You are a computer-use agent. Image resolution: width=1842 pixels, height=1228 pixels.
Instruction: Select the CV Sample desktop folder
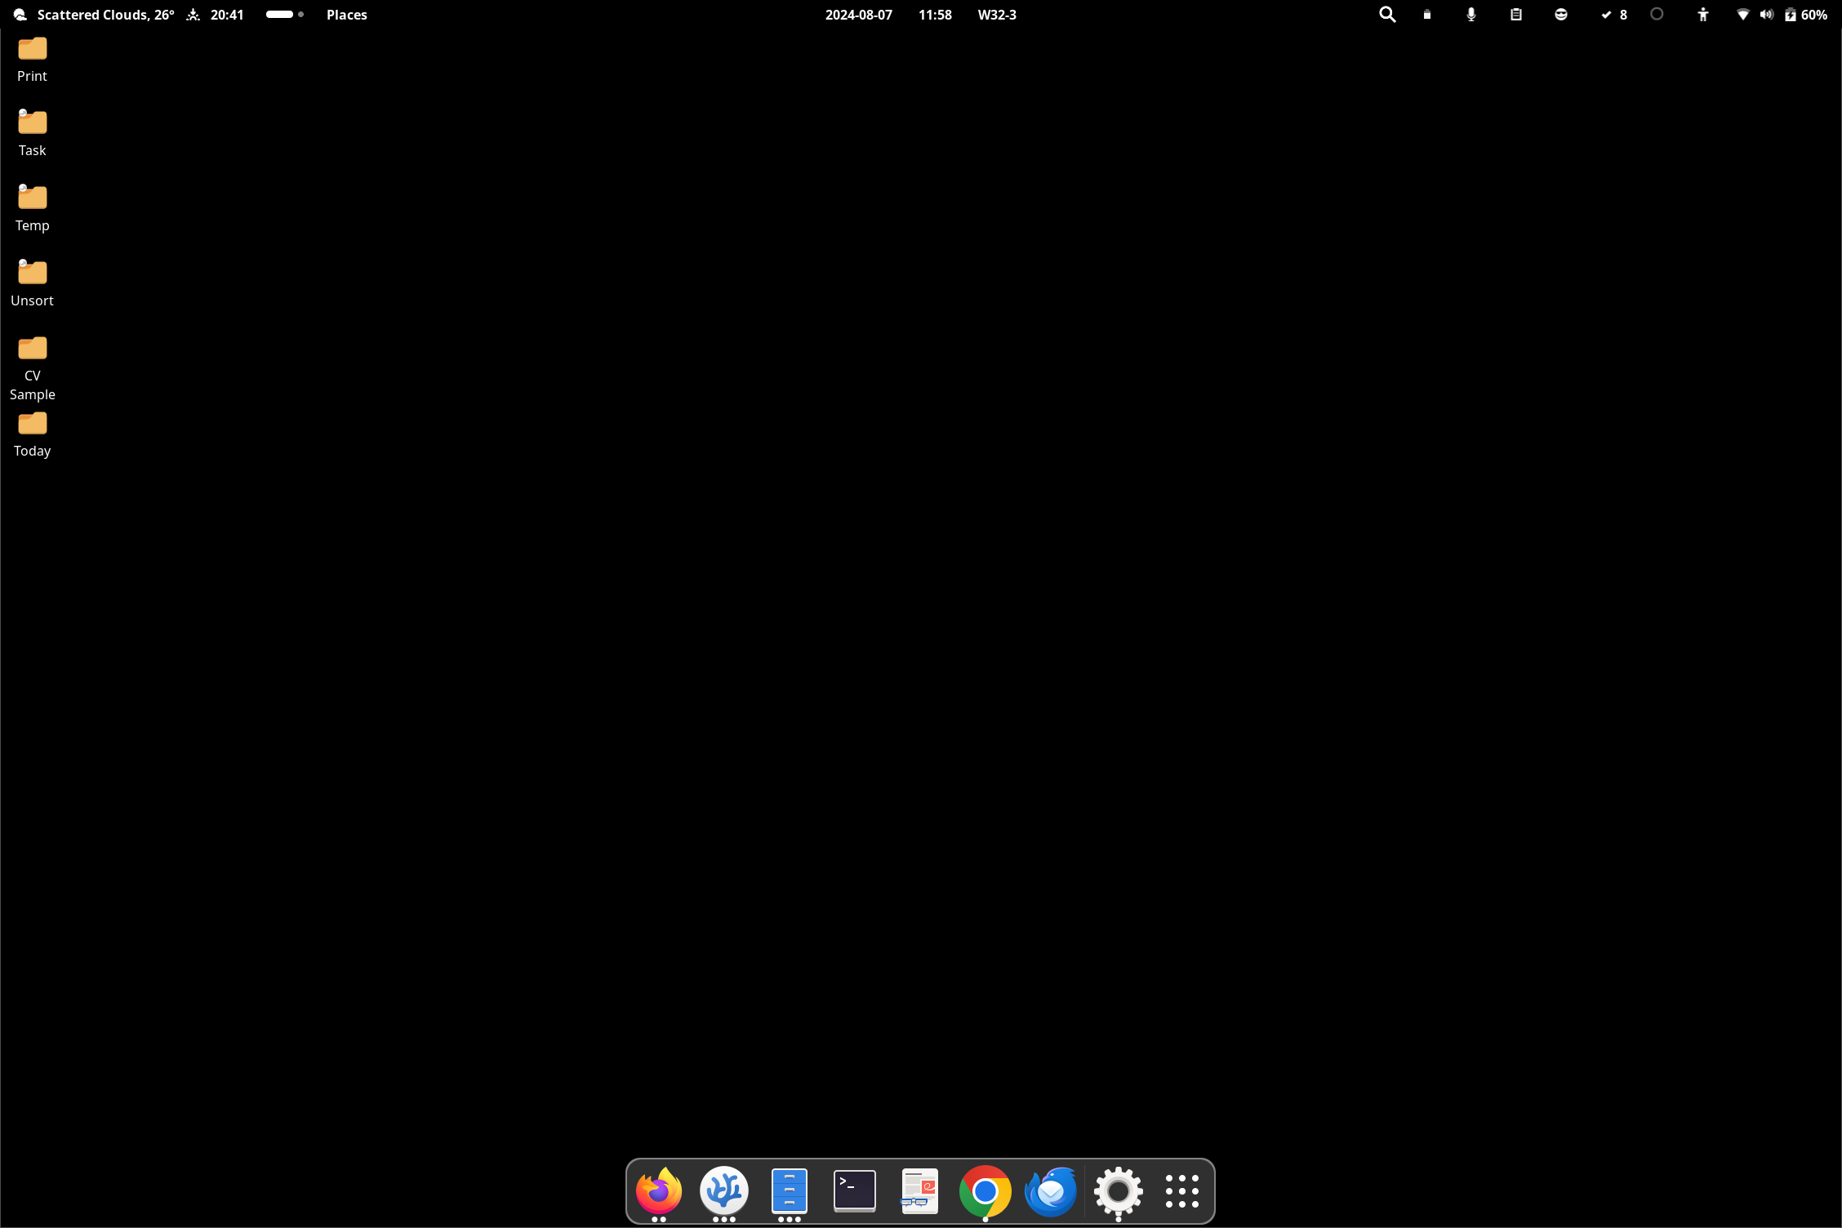click(x=33, y=349)
